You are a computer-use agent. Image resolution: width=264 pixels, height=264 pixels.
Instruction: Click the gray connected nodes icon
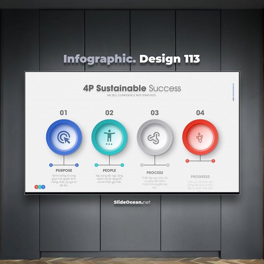154,138
